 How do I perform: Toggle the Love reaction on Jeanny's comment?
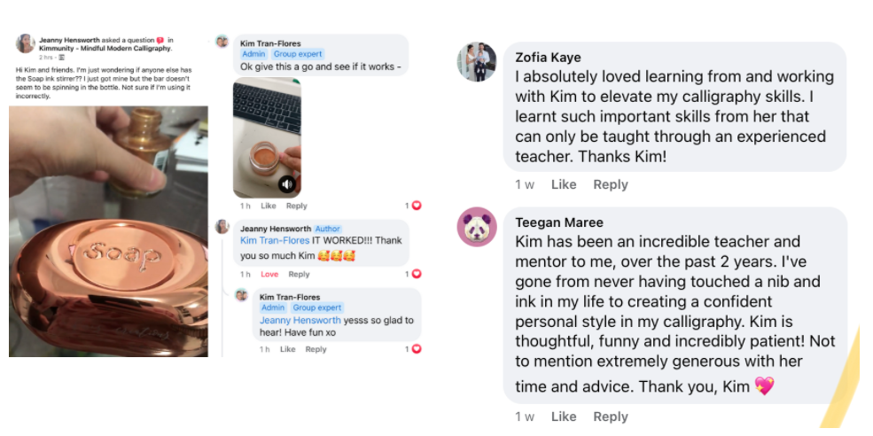269,274
